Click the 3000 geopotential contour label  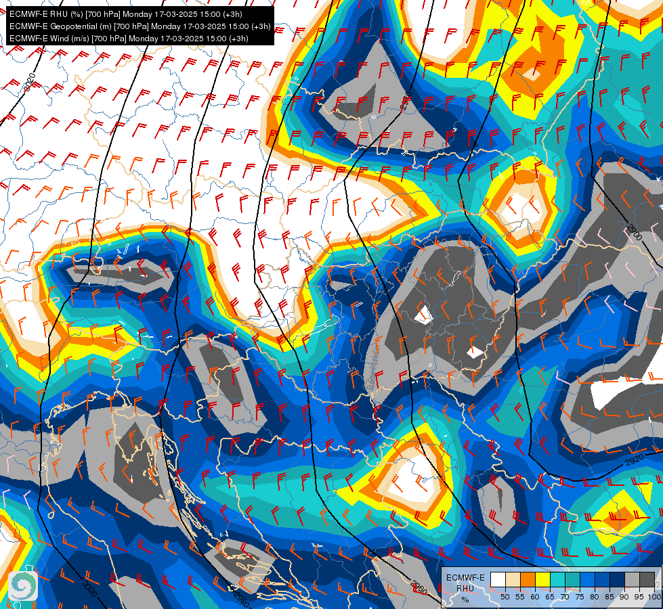89,589
